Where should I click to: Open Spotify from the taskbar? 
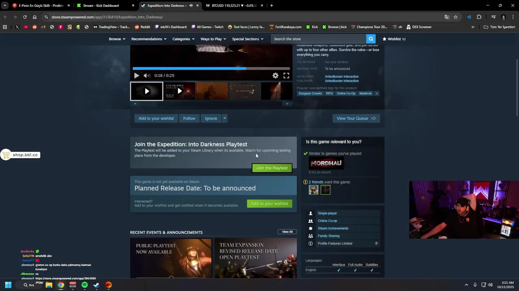click(x=84, y=285)
